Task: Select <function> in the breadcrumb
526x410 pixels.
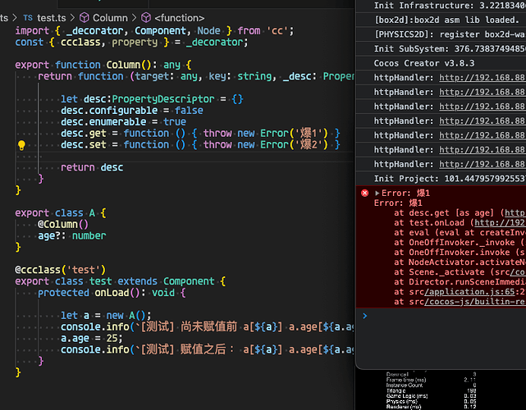Action: (180, 18)
